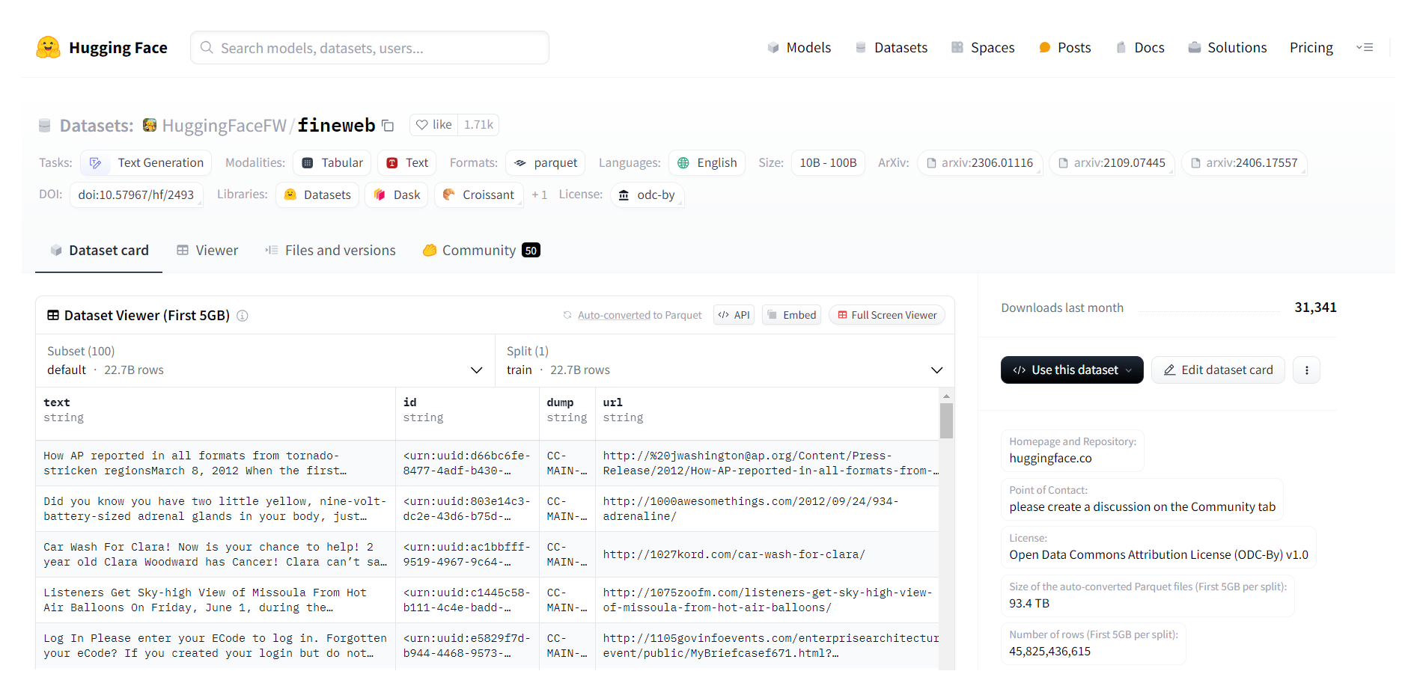Click the 'Did you know' text cell
Viewport: 1417px width, 692px height.
click(216, 509)
